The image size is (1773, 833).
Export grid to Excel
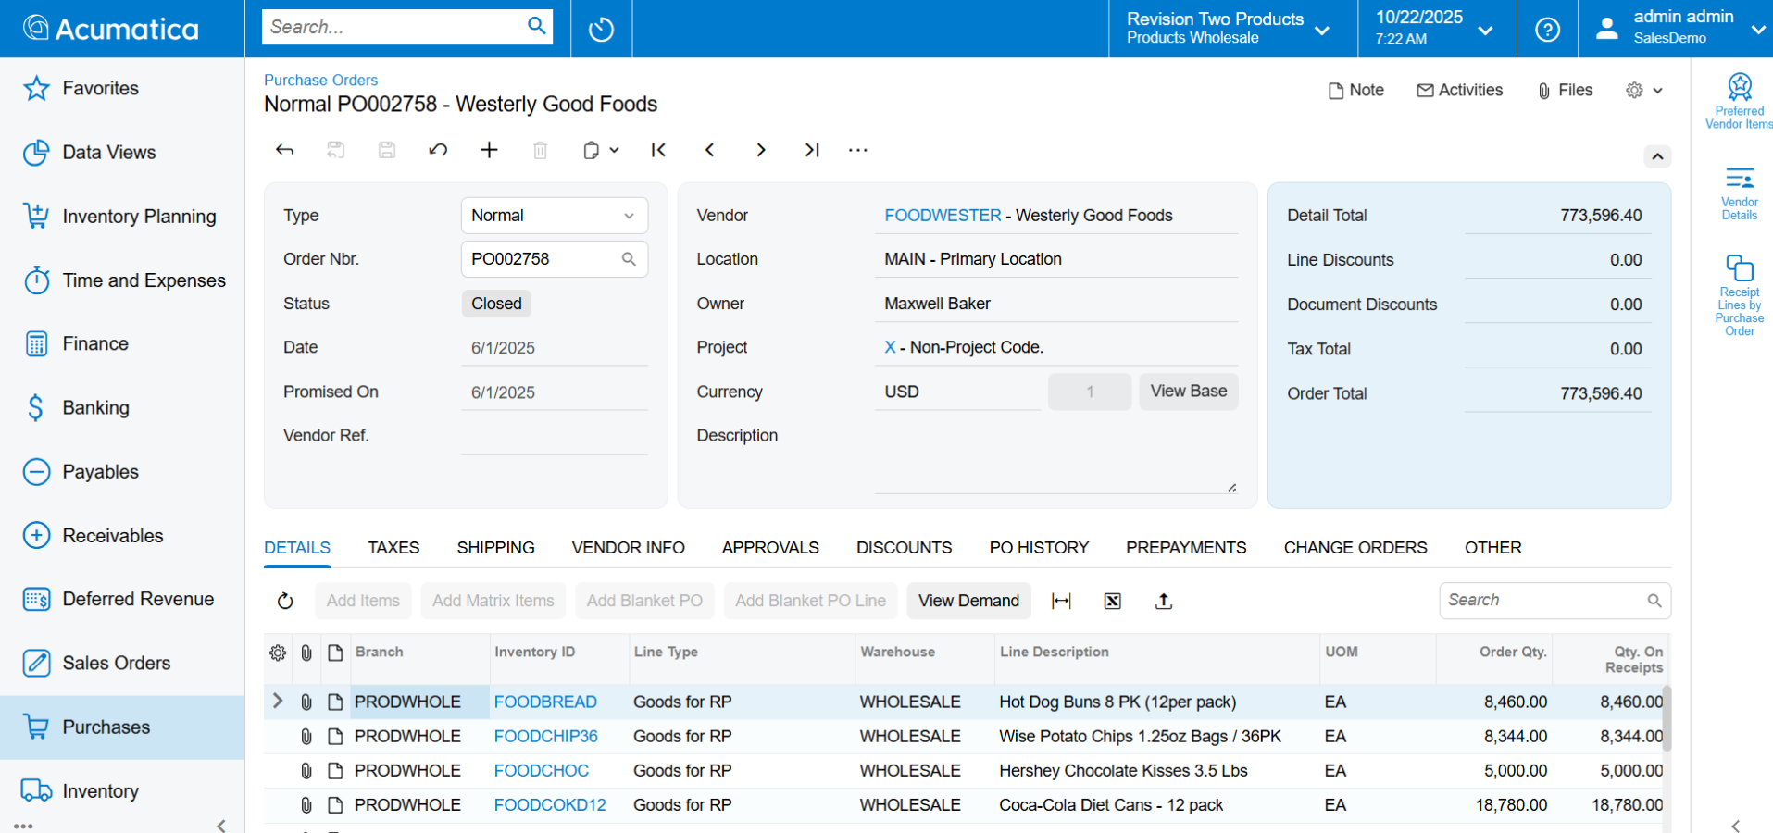tap(1113, 602)
